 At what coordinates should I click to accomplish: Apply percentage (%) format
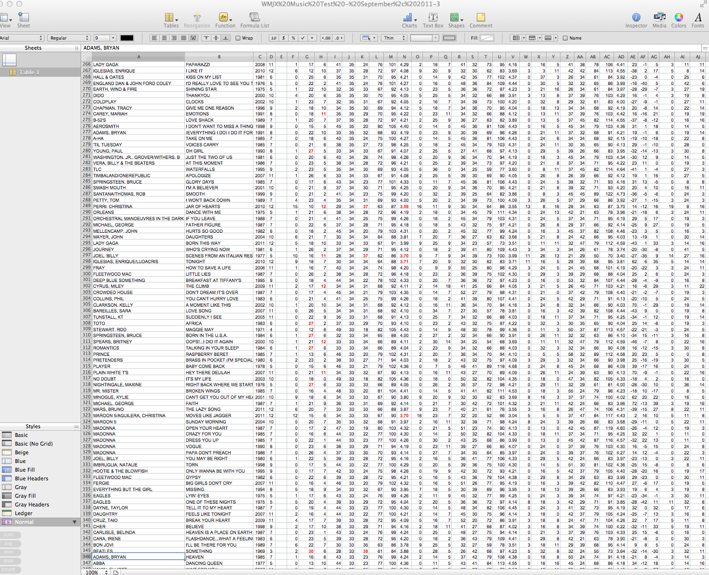pyautogui.click(x=293, y=38)
